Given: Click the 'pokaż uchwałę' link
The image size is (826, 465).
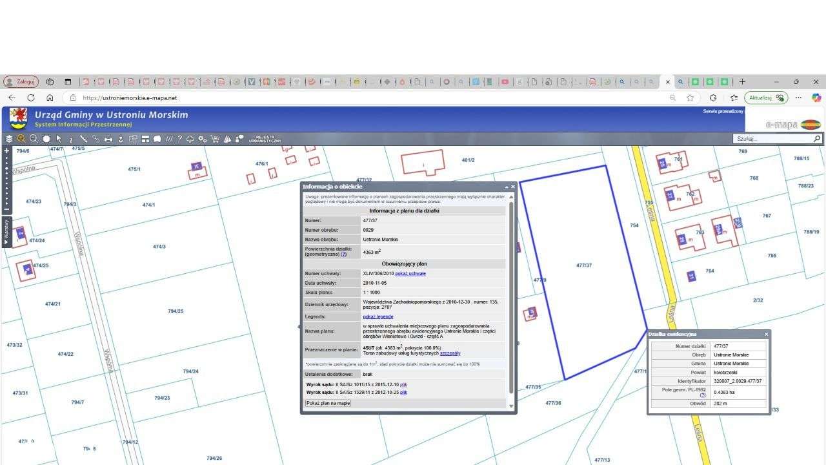Looking at the screenshot, I should [410, 273].
